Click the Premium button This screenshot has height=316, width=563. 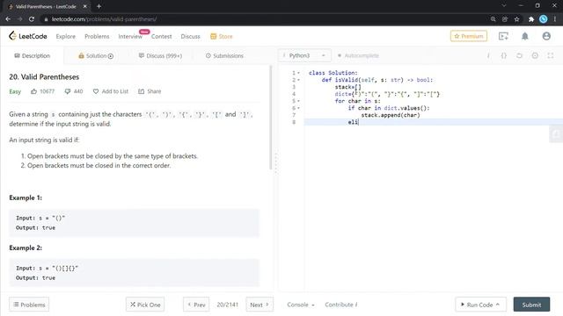pyautogui.click(x=469, y=36)
